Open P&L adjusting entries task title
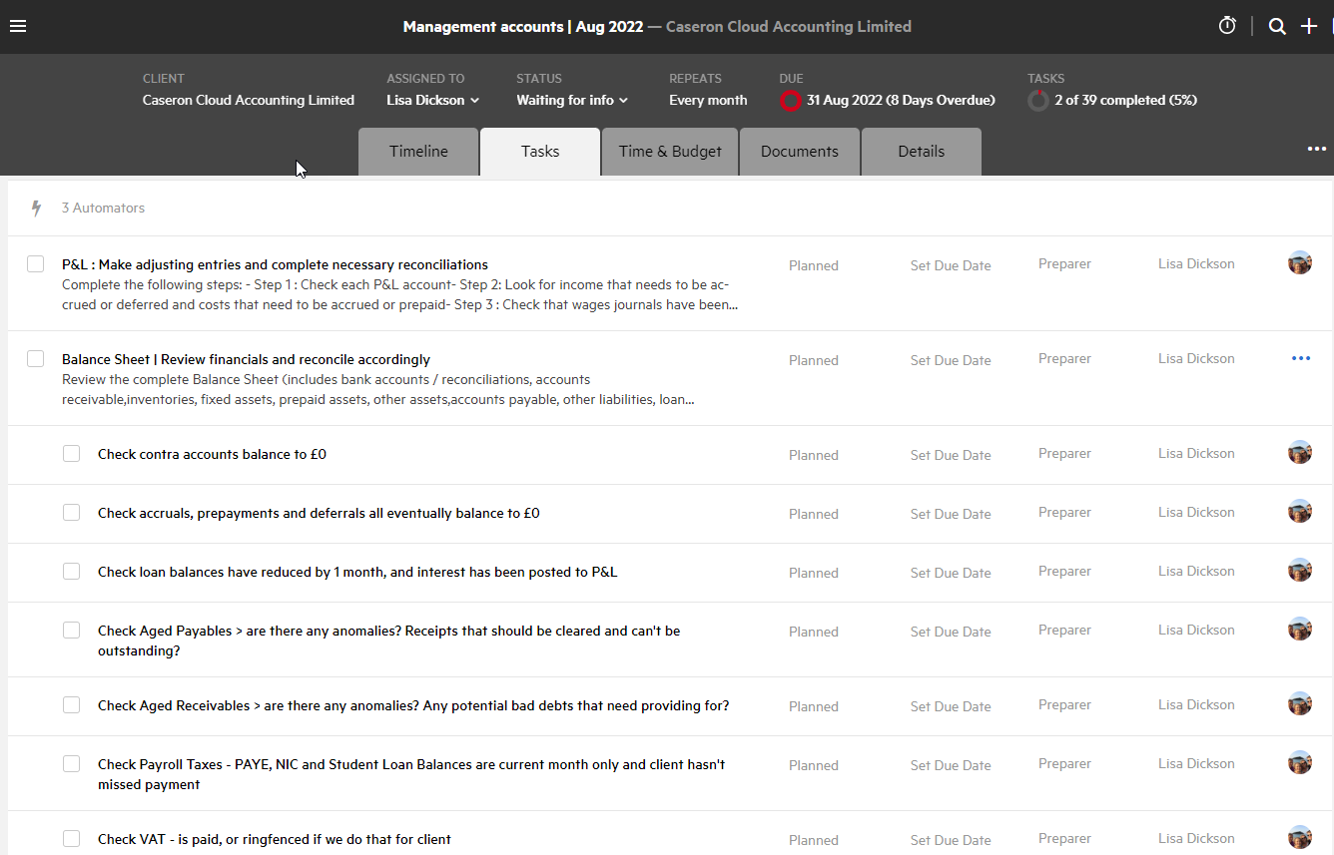This screenshot has height=855, width=1334. [275, 264]
